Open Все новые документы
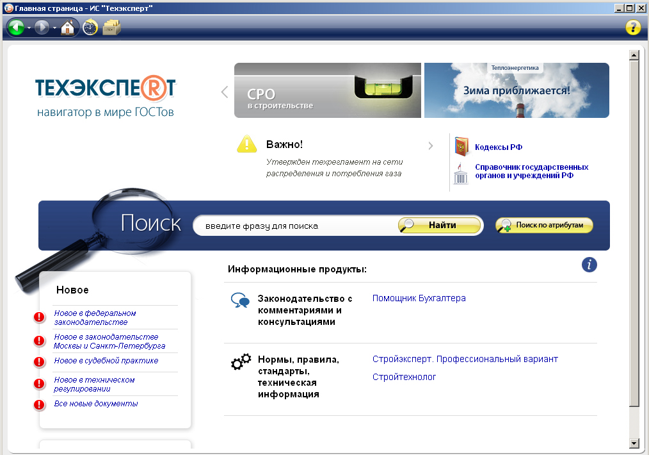The height and width of the screenshot is (455, 649). pos(95,404)
